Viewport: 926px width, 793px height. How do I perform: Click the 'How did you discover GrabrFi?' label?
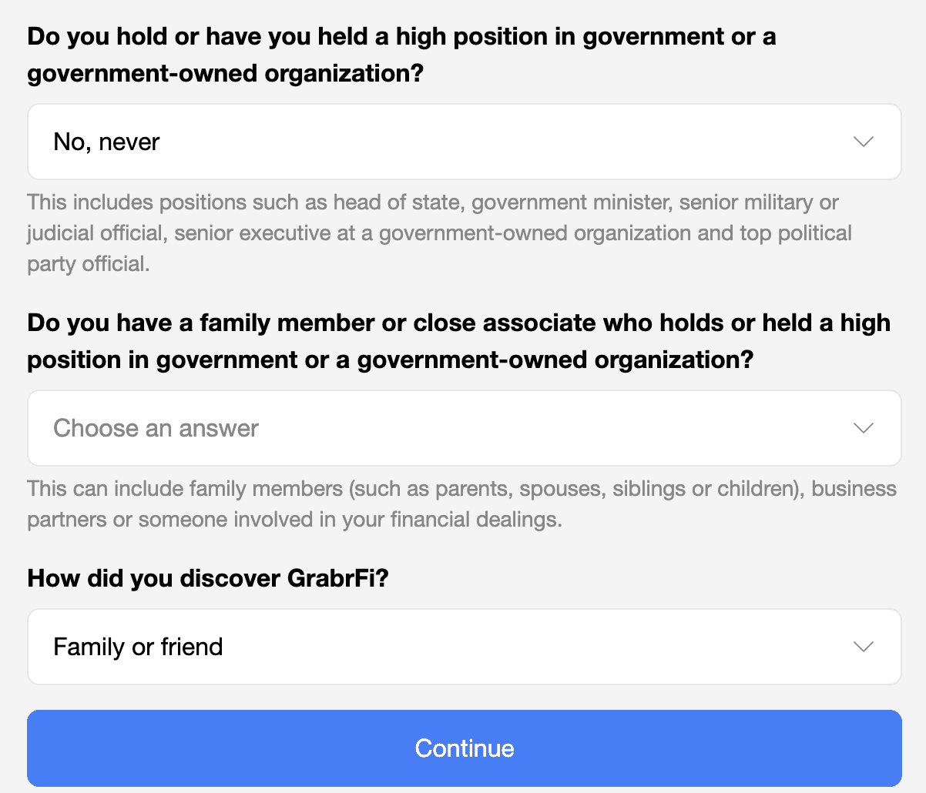[x=208, y=578]
